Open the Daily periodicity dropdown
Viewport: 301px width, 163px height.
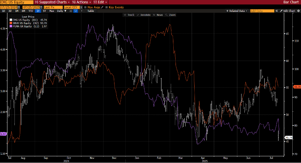pyautogui.click(x=62, y=11)
